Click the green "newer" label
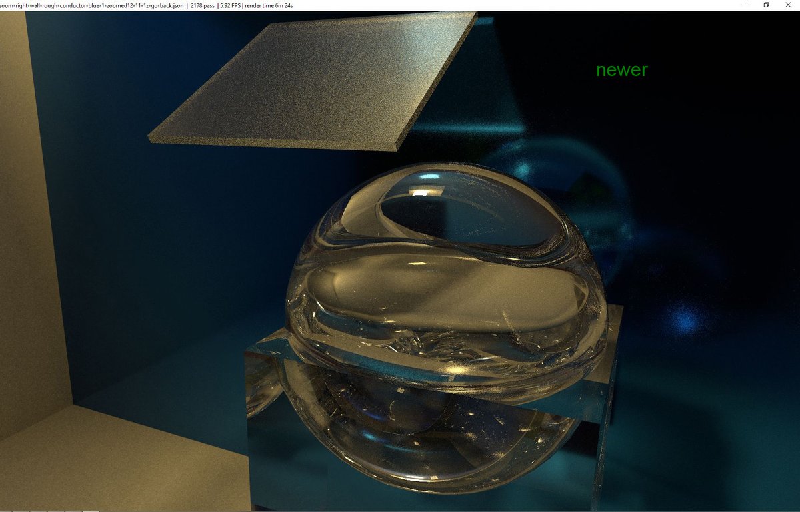This screenshot has height=512, width=800. click(622, 70)
